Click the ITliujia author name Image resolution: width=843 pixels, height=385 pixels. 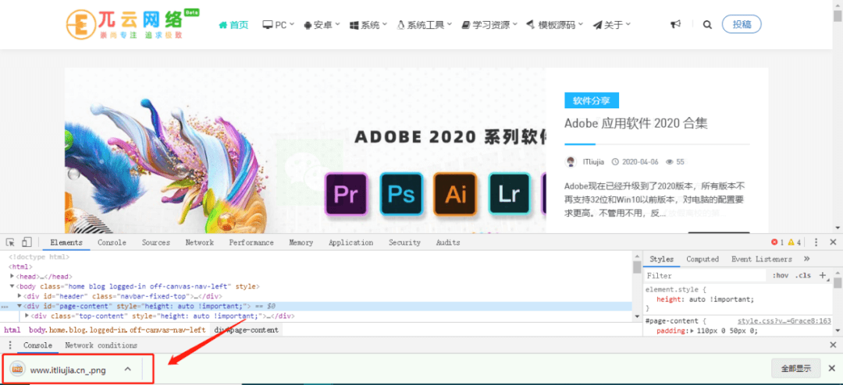click(x=593, y=161)
